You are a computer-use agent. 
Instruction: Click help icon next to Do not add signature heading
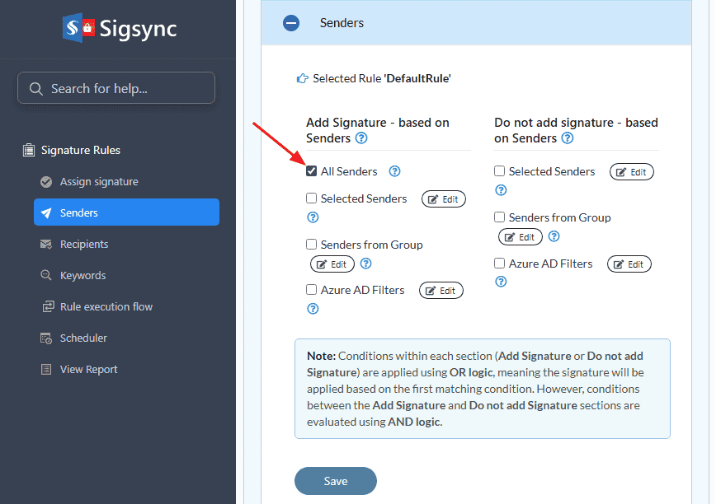[x=568, y=138]
